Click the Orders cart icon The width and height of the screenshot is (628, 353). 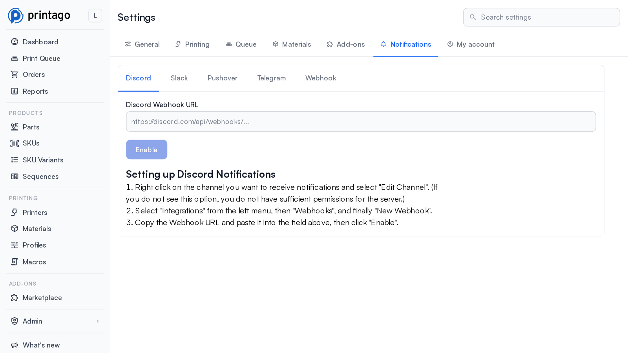pos(15,75)
